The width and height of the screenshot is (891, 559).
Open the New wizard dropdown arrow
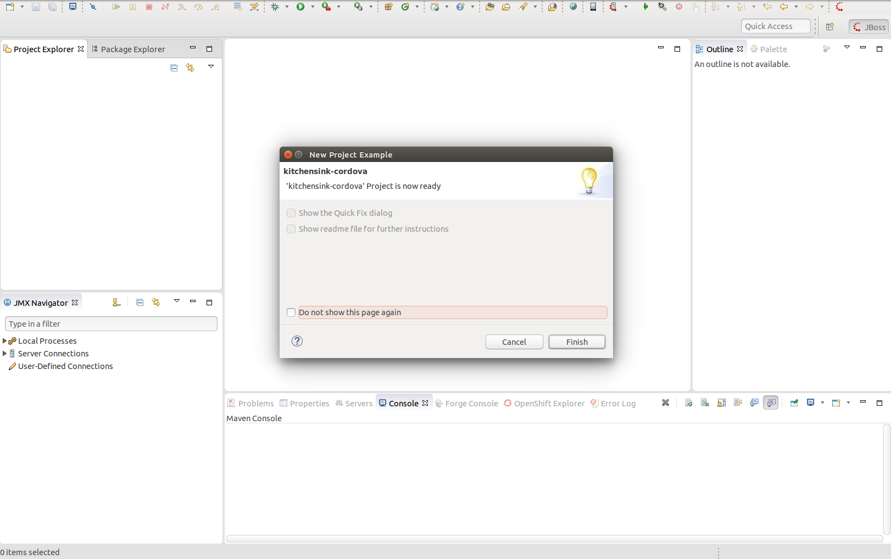click(22, 7)
